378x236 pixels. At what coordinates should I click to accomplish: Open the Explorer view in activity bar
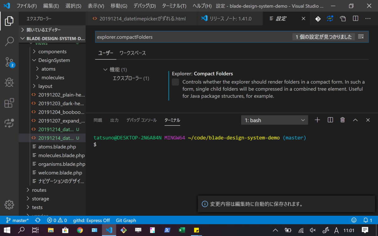click(x=9, y=21)
